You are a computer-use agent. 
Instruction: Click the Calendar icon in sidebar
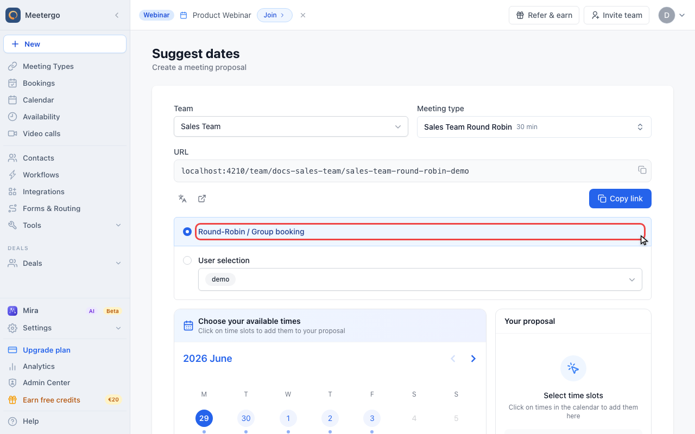tap(12, 100)
